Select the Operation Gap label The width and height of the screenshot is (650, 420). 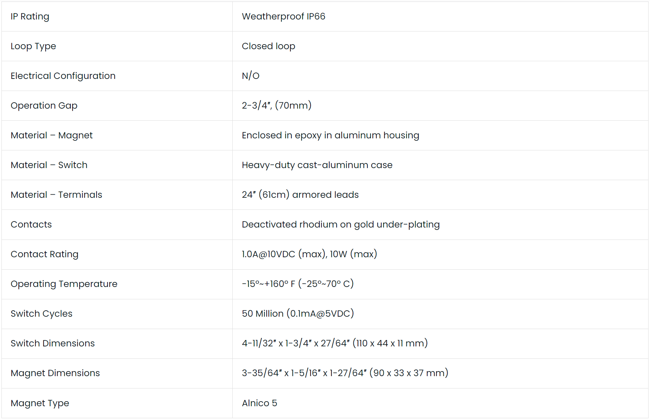pos(44,106)
